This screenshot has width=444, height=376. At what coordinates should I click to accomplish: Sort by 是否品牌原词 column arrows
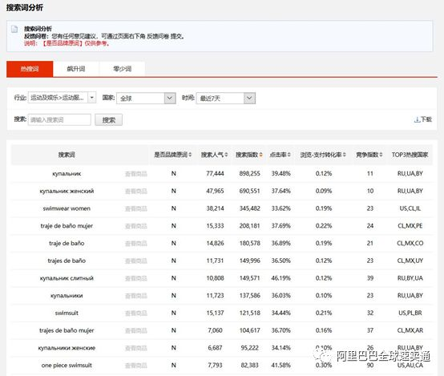coord(190,155)
